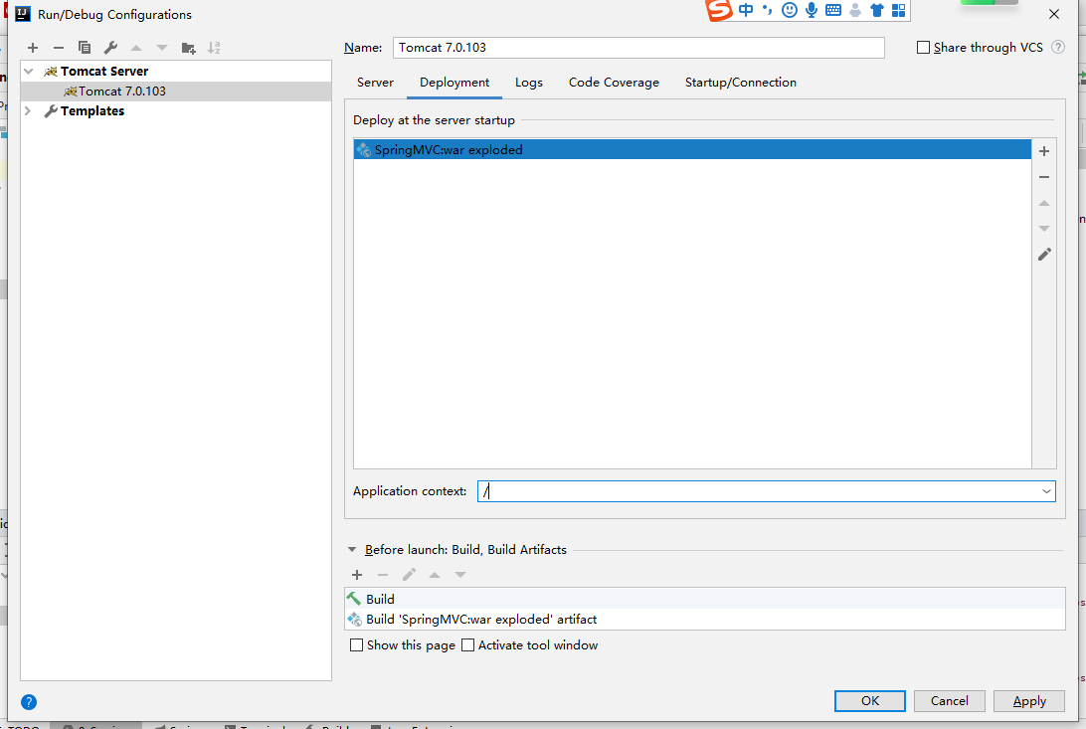Check Show this page option
The width and height of the screenshot is (1086, 729).
357,645
